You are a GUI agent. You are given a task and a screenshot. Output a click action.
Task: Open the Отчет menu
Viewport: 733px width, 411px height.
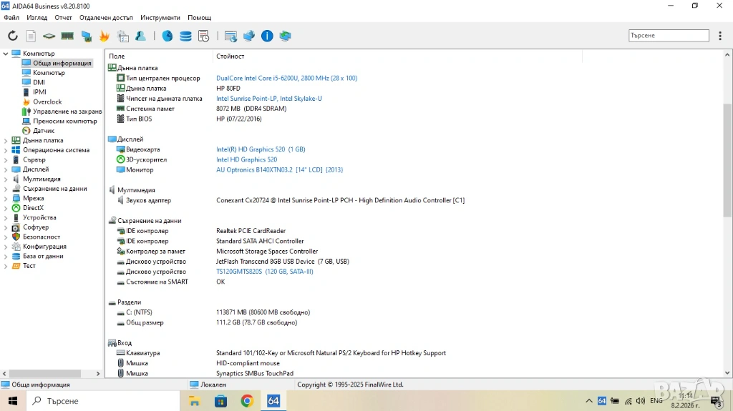coord(63,17)
